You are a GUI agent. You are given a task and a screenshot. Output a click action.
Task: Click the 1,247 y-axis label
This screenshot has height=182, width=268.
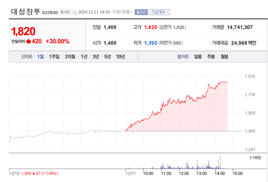point(250,149)
